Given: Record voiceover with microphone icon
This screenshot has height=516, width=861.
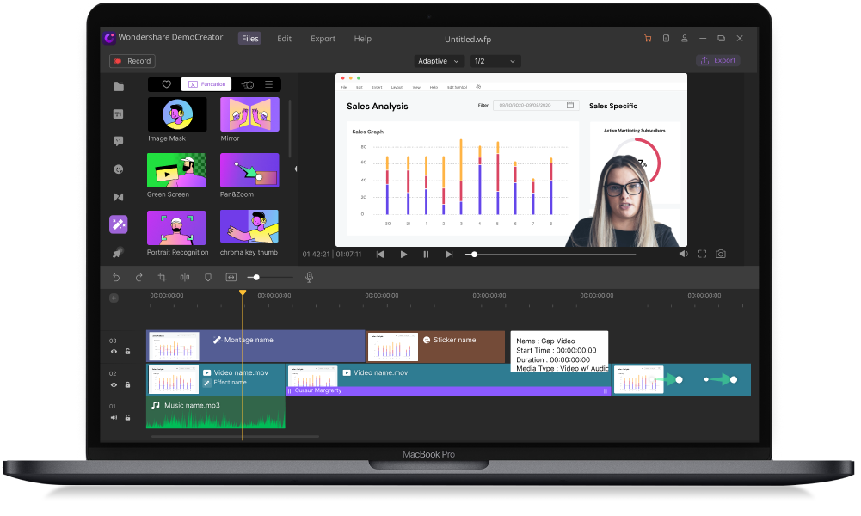Looking at the screenshot, I should (309, 277).
